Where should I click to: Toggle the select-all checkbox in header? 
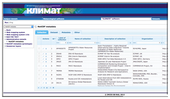pos(39,39)
